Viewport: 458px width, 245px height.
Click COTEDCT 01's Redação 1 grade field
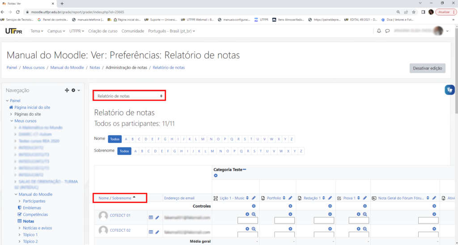[x=324, y=220]
